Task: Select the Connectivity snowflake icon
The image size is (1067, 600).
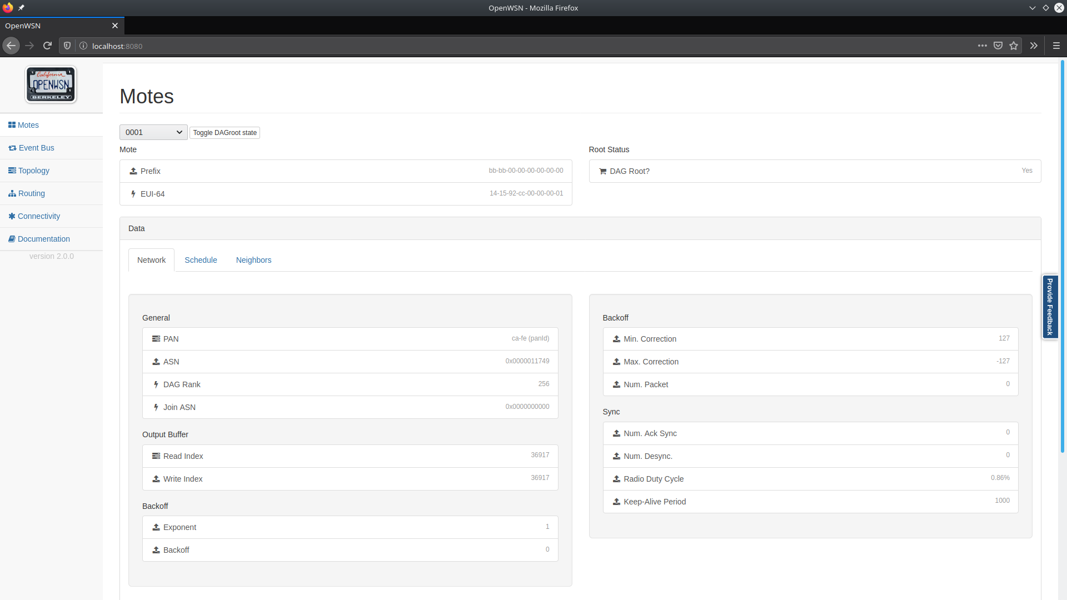Action: pos(12,216)
